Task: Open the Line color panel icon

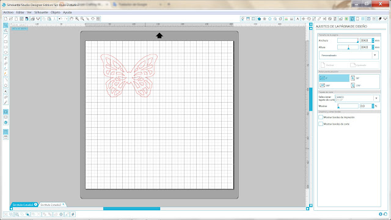Action: 286,19
